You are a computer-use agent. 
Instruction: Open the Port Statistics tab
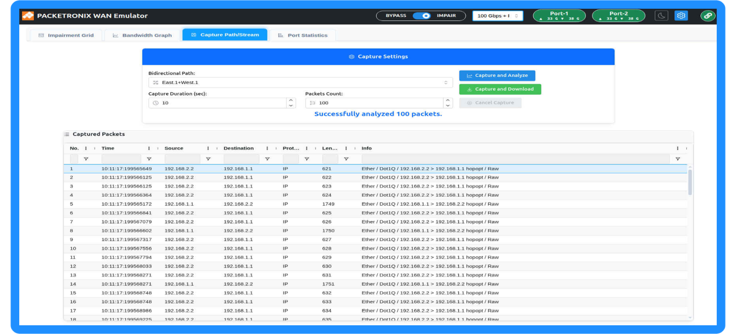[303, 35]
